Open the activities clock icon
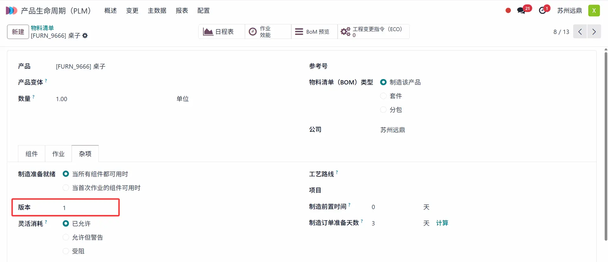 pyautogui.click(x=543, y=10)
